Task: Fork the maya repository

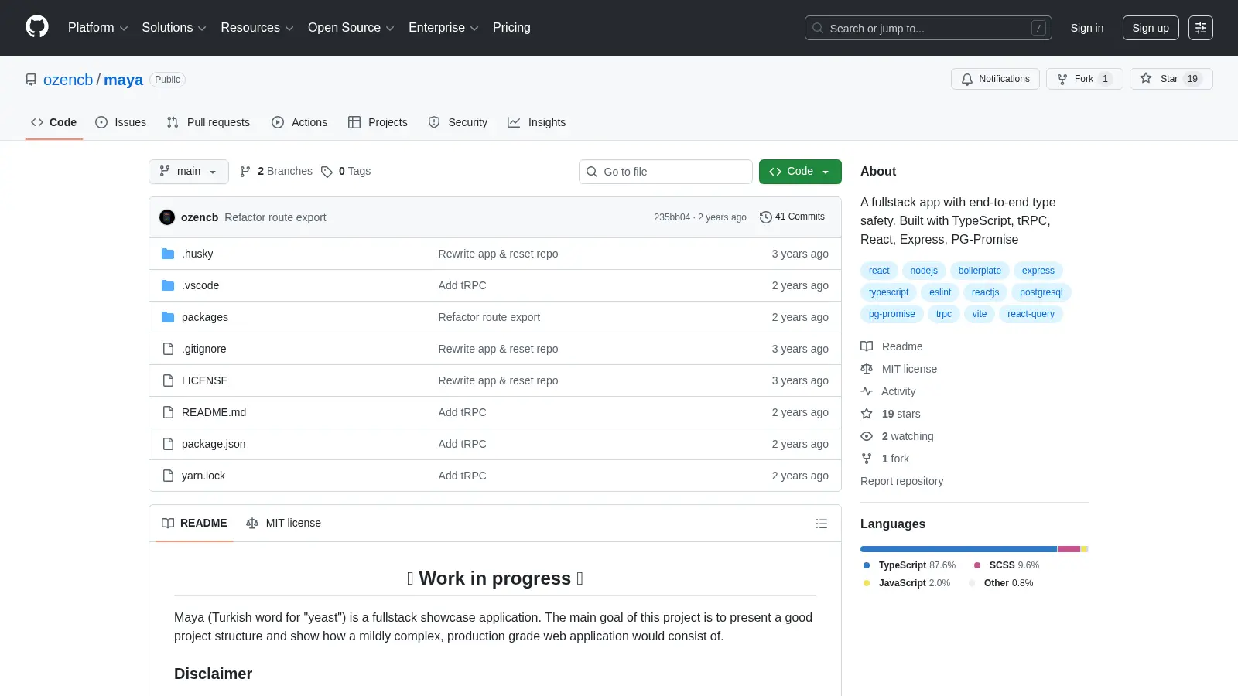Action: tap(1085, 79)
